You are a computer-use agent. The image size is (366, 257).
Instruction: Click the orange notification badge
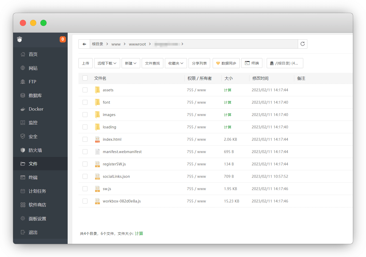(x=63, y=39)
